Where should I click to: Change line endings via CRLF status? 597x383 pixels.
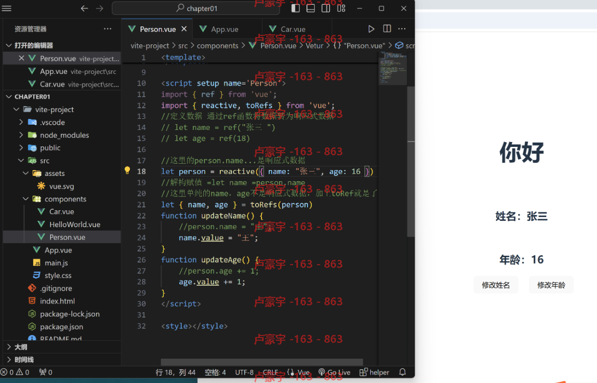[x=270, y=372]
